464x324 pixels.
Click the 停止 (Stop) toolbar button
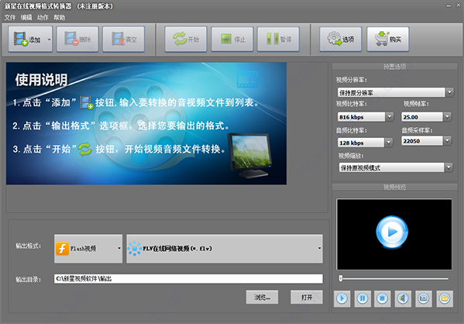point(232,39)
